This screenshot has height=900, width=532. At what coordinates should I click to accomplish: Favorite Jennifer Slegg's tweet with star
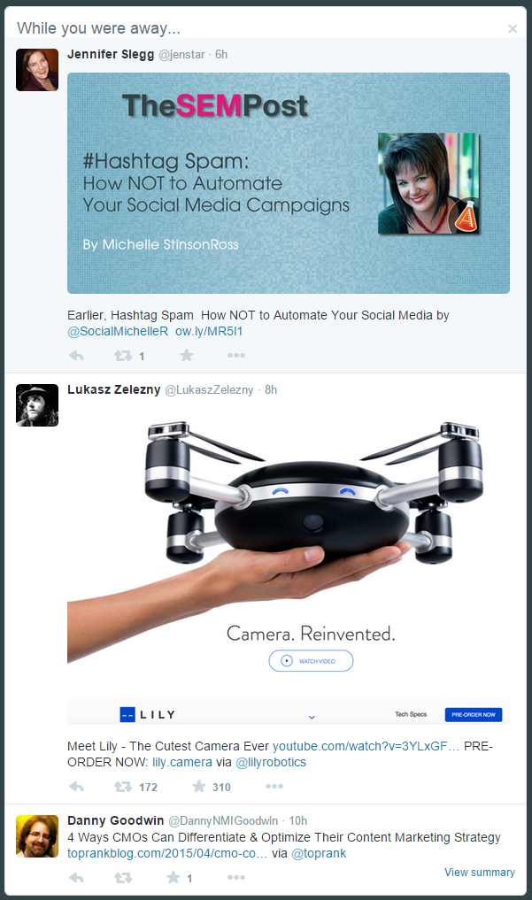(187, 355)
